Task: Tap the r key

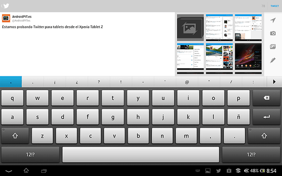Action: (x=88, y=98)
